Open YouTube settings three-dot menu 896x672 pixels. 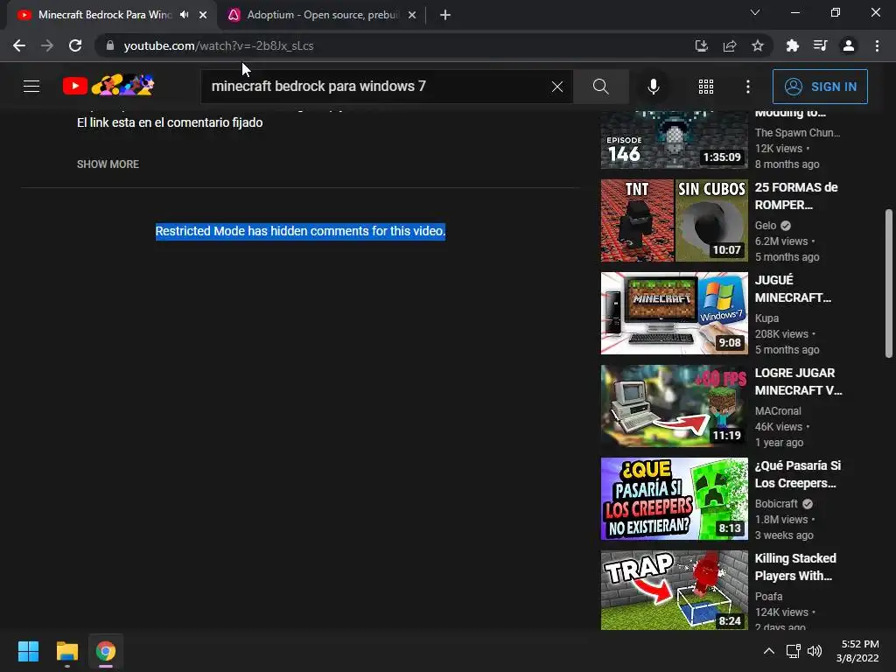(748, 87)
